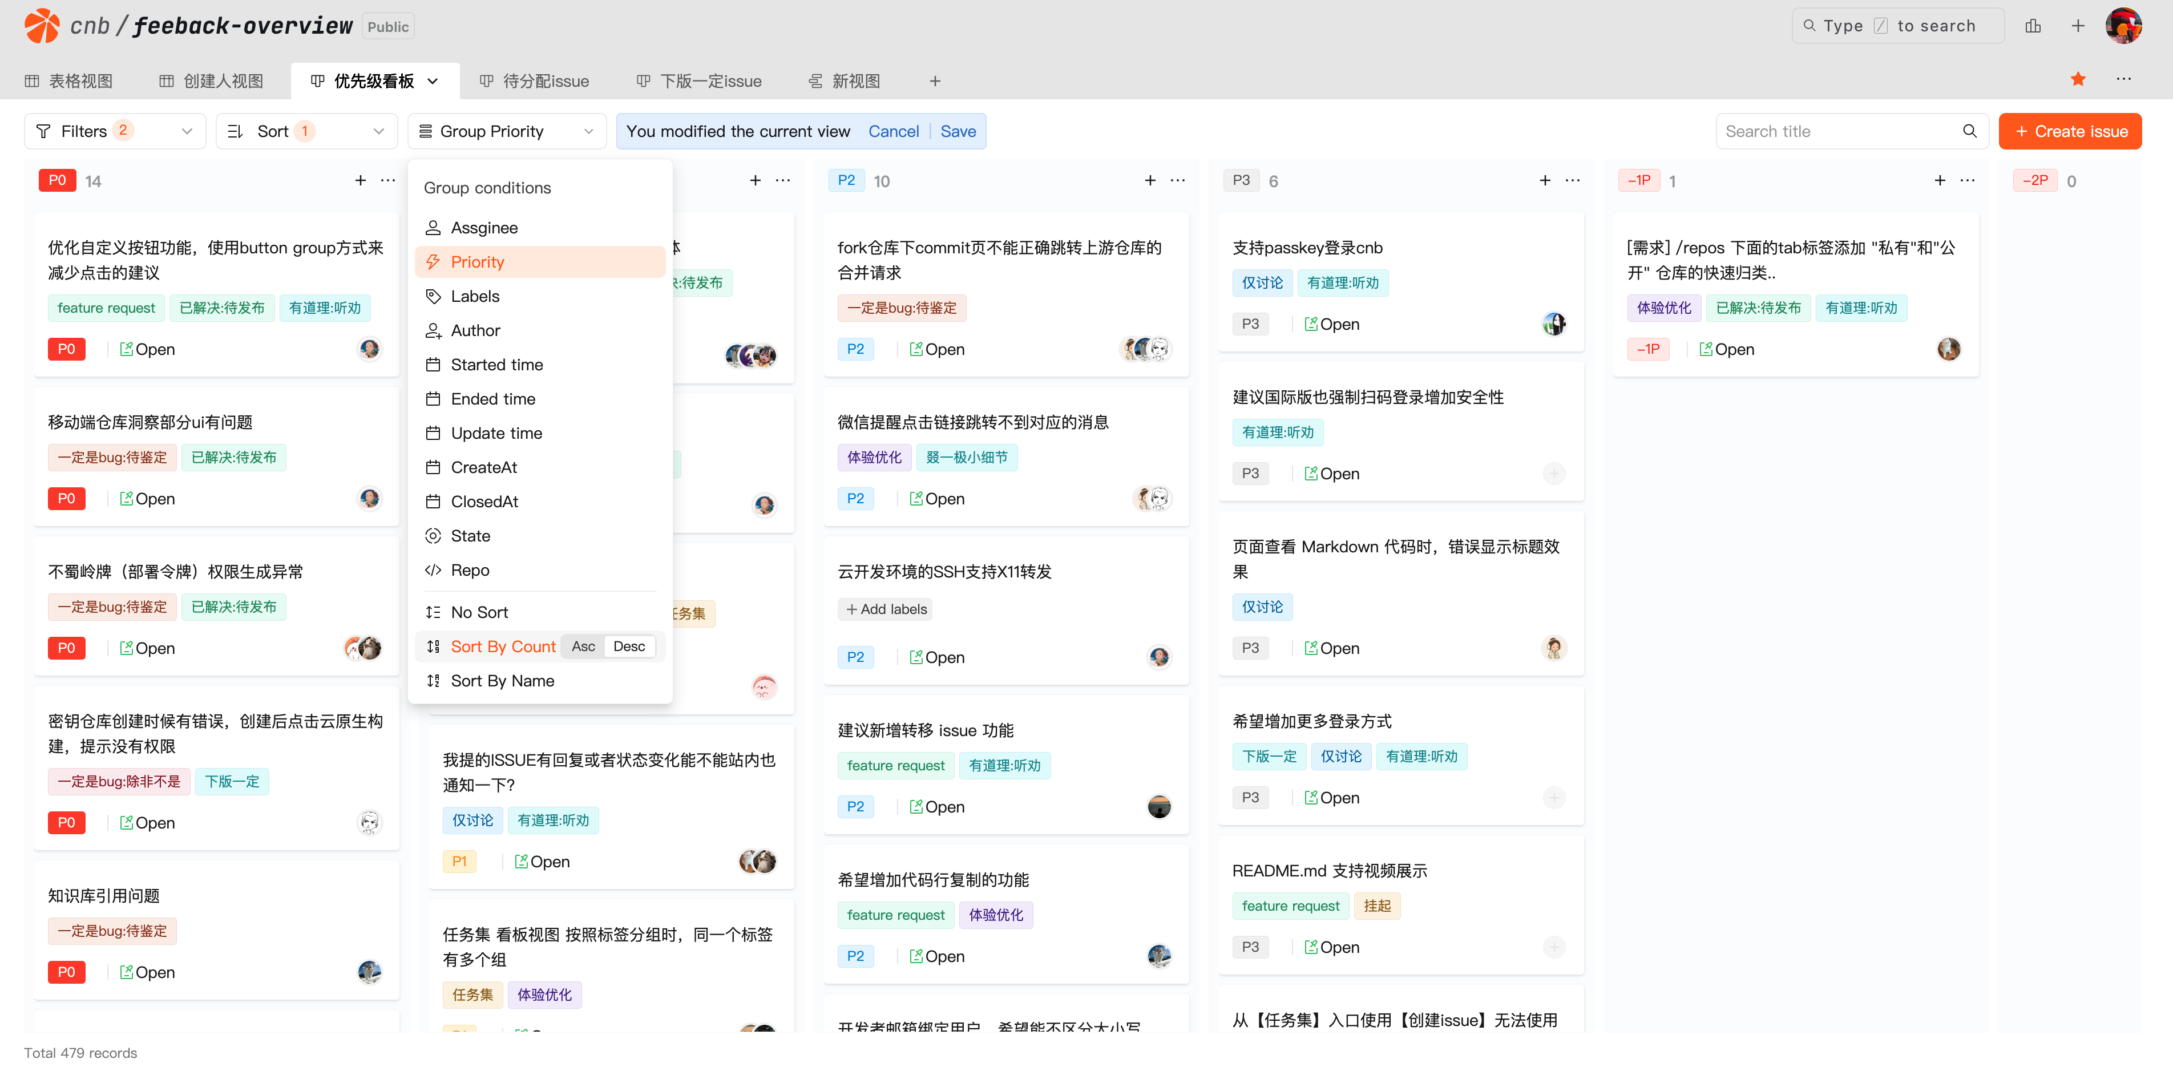Open the more options ellipsis in the P2 column

pyautogui.click(x=1178, y=180)
